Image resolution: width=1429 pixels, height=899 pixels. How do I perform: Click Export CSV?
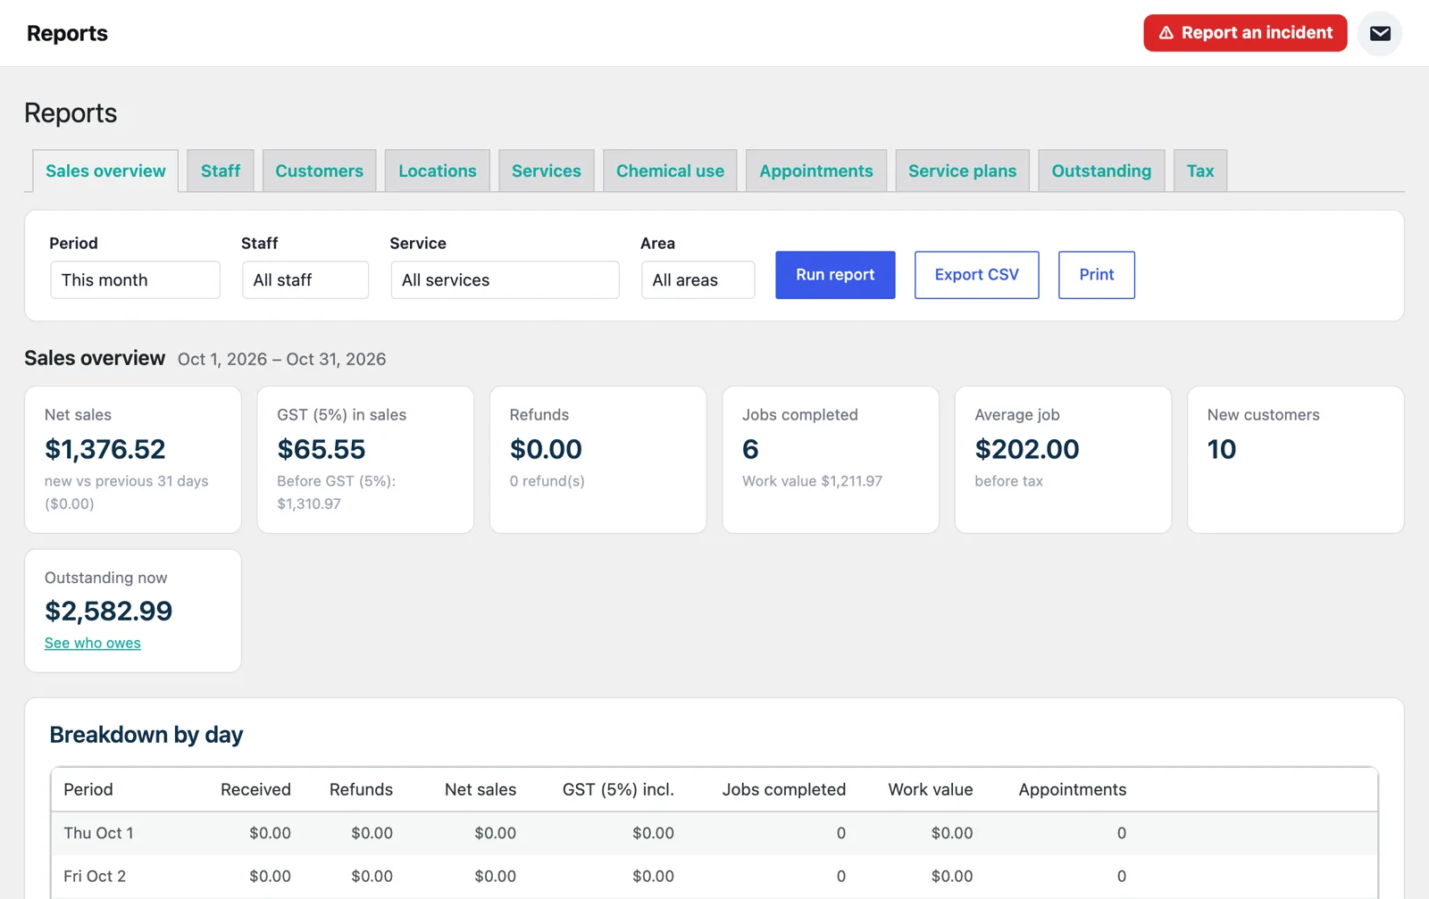click(x=976, y=275)
